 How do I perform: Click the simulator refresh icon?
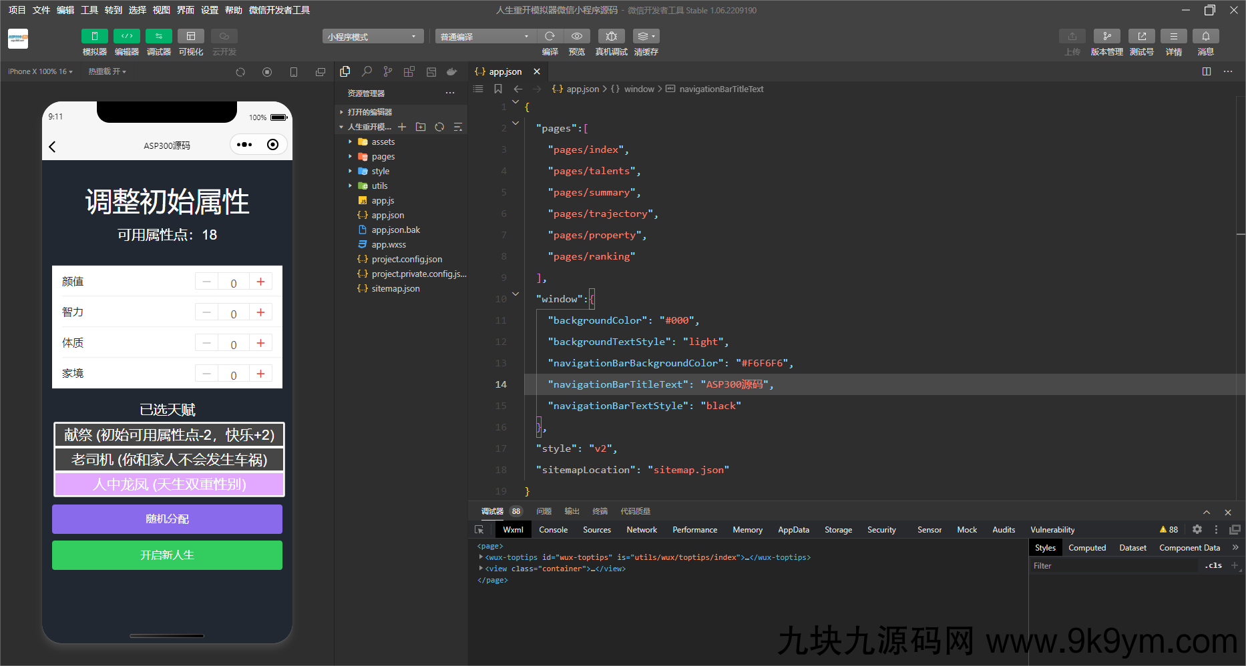point(240,71)
